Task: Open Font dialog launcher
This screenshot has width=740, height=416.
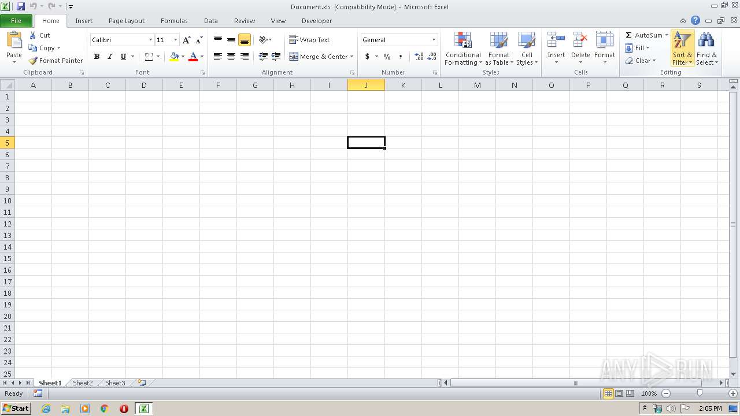Action: [x=202, y=73]
